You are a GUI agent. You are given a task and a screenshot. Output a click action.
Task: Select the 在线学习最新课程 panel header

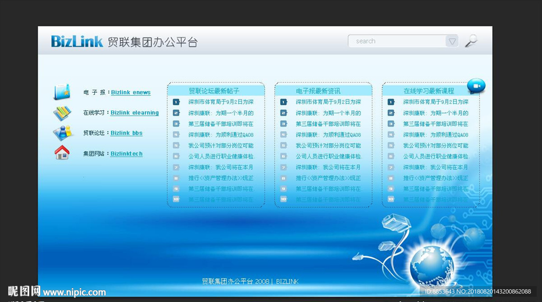(431, 90)
